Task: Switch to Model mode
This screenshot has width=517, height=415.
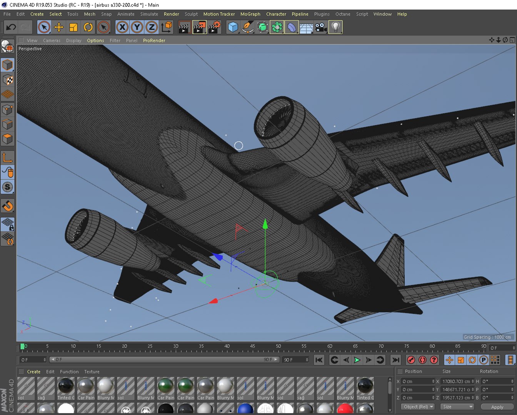Action: (8, 65)
